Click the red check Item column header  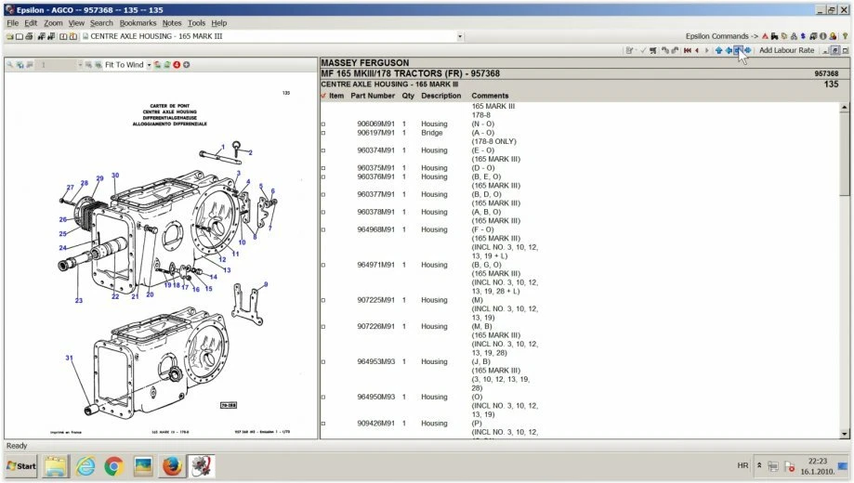coord(333,96)
